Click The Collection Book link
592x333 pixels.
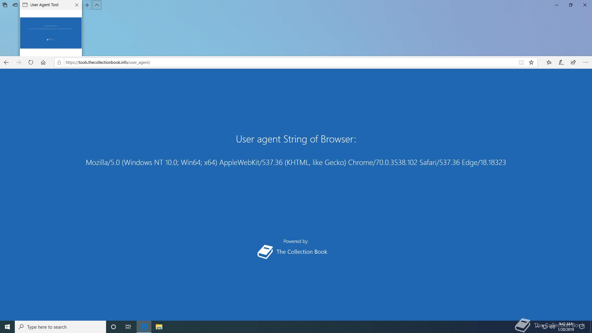[302, 252]
